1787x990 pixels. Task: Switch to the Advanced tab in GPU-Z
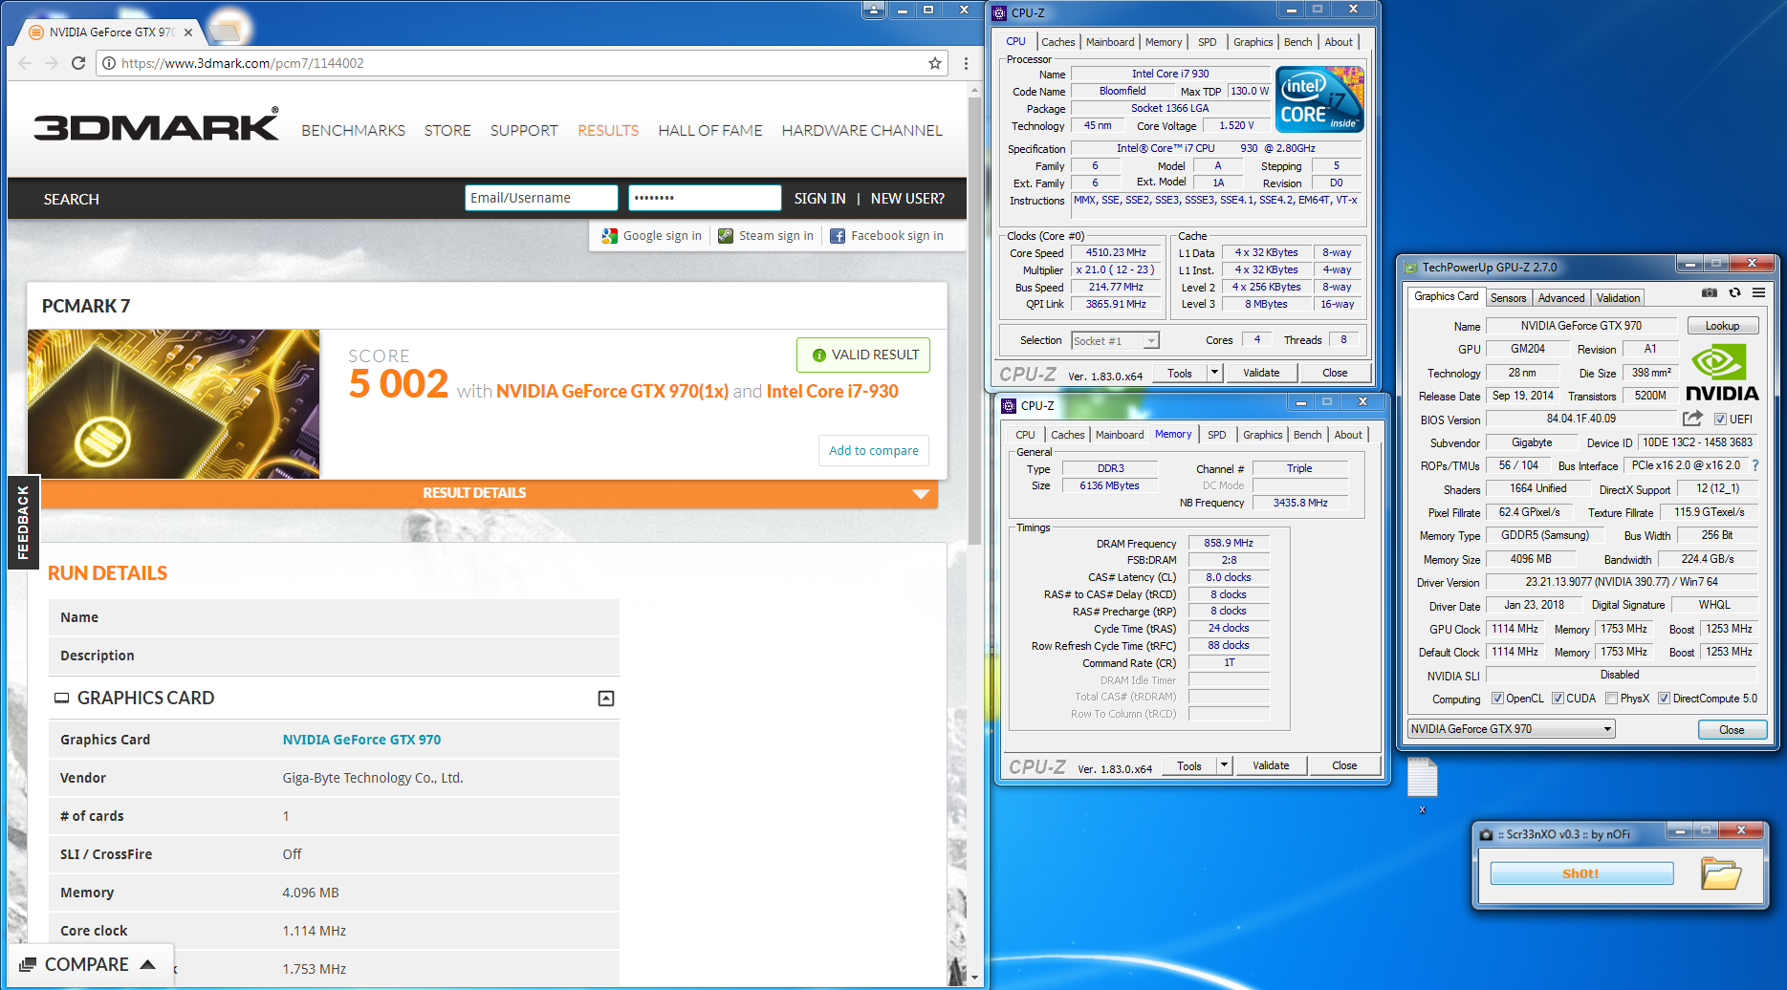pos(1561,298)
